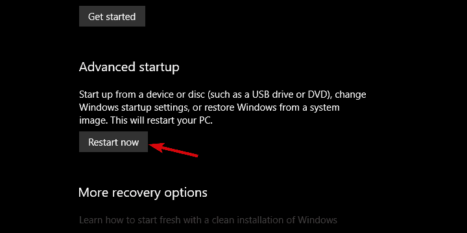Viewport: 467px width, 233px height.
Task: Click the Restart now button
Action: (114, 142)
